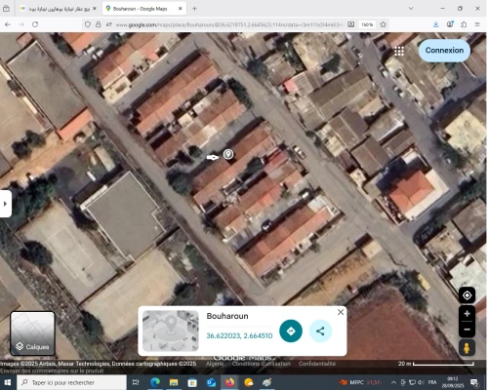
Task: Click Envoyer des commentaires sur le produit
Action: pos(52,370)
